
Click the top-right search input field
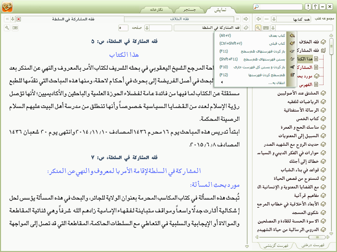click(x=281, y=7)
